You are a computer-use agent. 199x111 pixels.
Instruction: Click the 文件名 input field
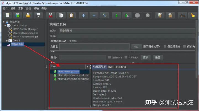click(95, 47)
